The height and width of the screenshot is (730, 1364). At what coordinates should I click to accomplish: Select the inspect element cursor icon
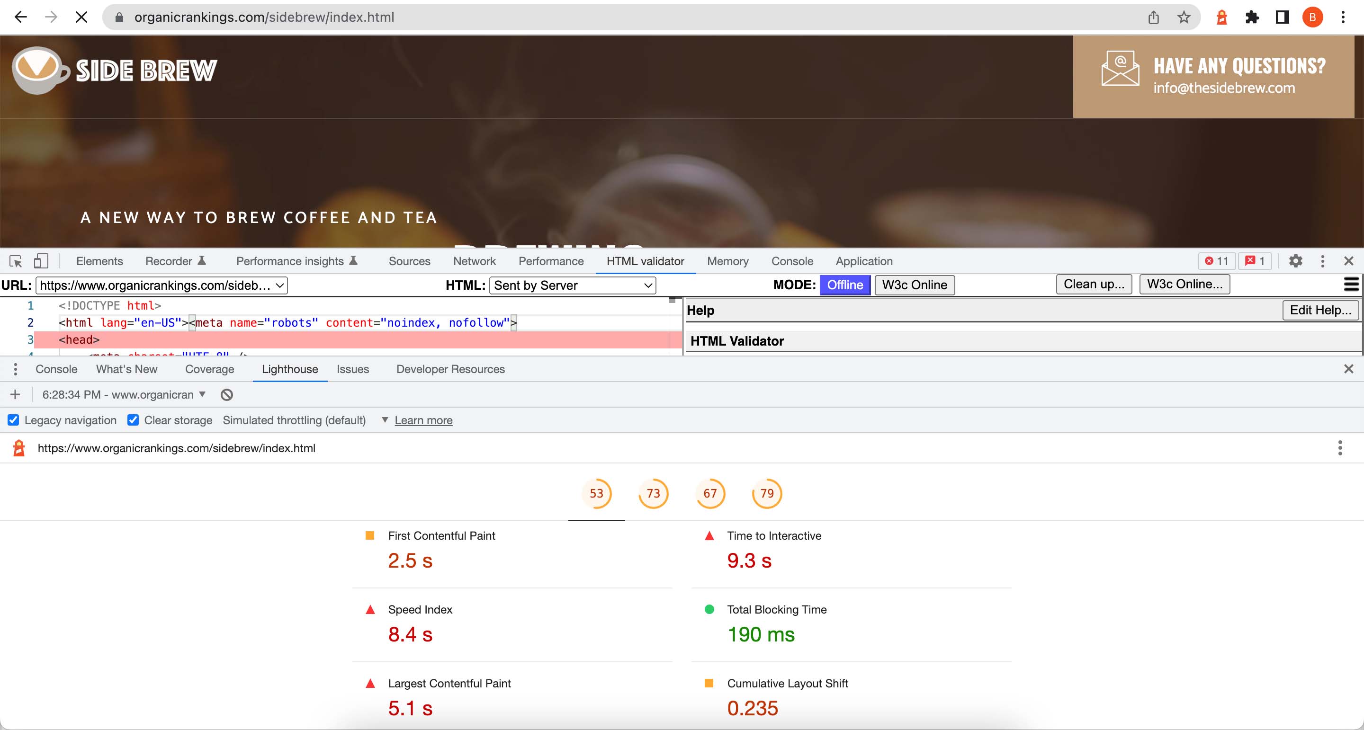15,261
